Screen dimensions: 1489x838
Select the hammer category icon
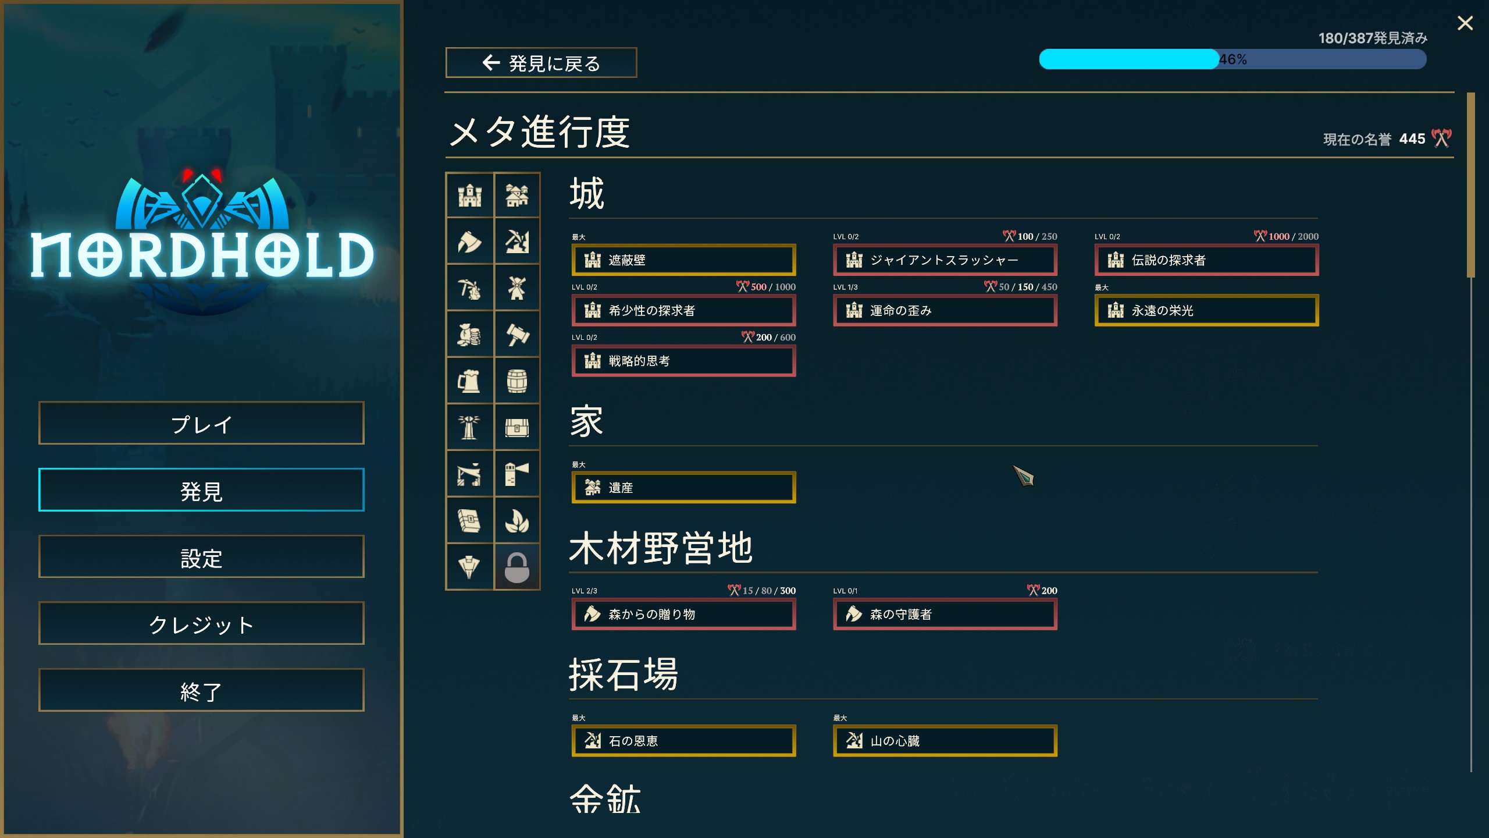click(516, 335)
